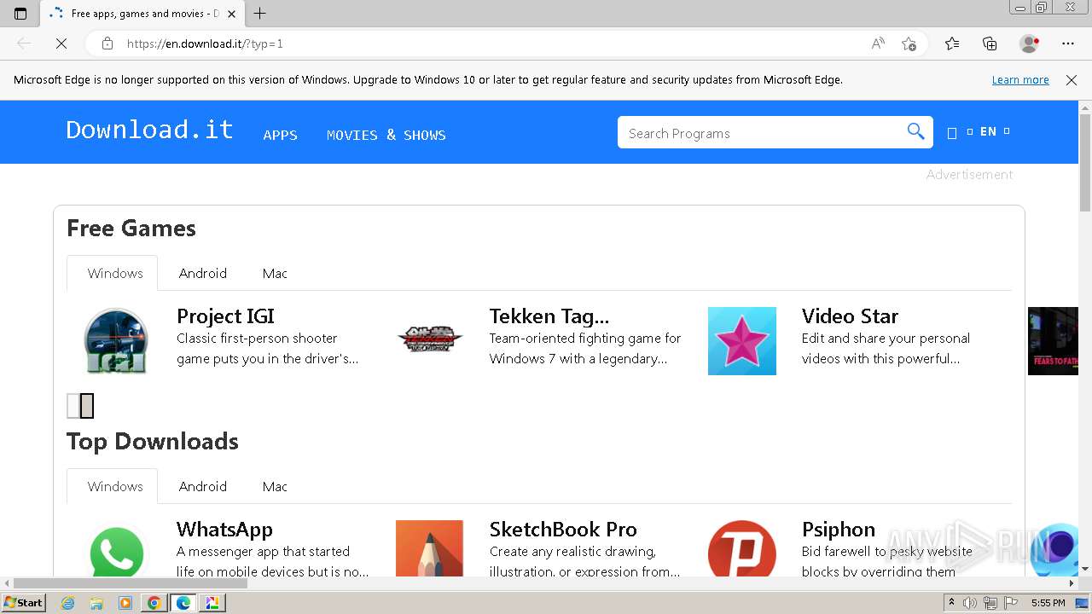Go to the Download.it home logo
1092x614 pixels.
point(149,130)
